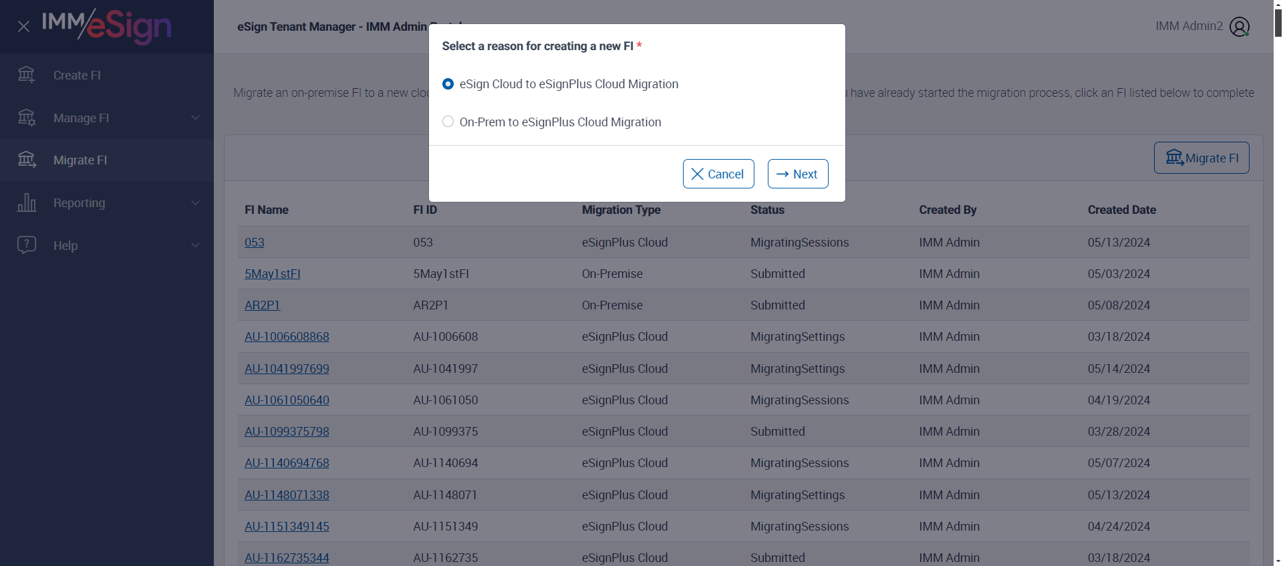The height and width of the screenshot is (566, 1283).
Task: Click the Help question mark icon
Action: click(27, 245)
